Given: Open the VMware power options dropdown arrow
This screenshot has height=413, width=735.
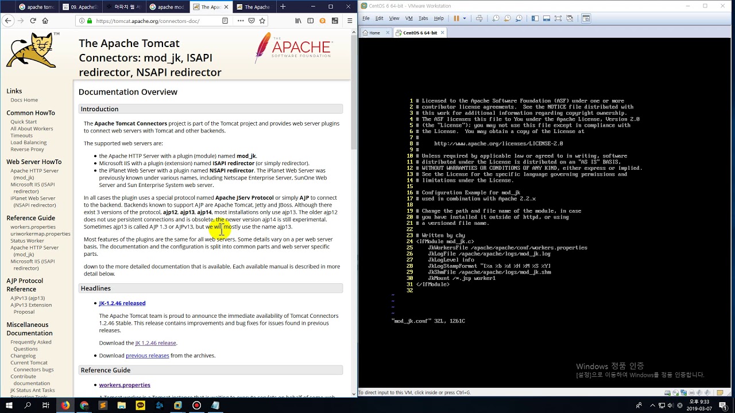Looking at the screenshot, I should tap(464, 18).
